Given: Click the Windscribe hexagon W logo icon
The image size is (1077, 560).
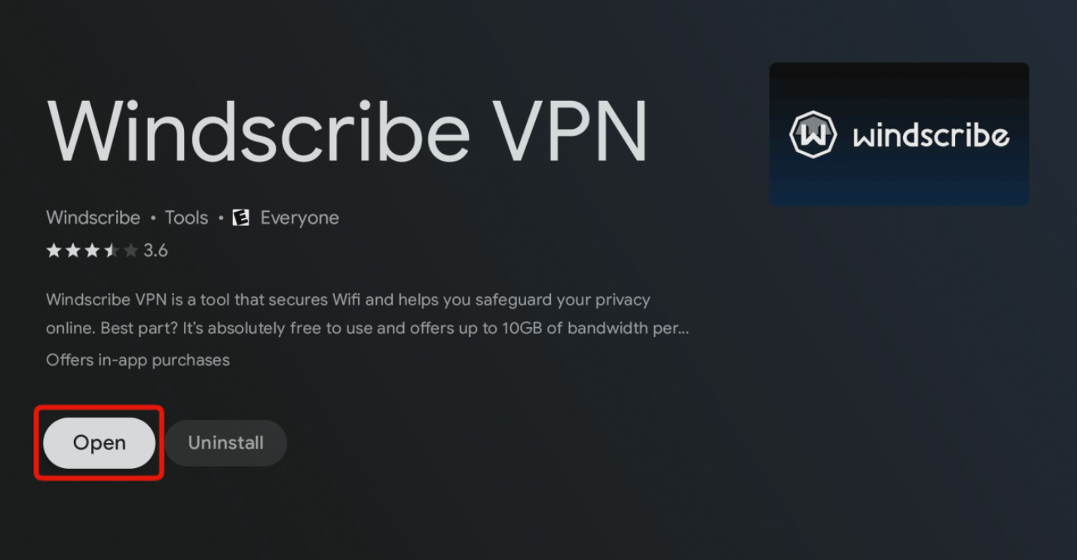Looking at the screenshot, I should tap(813, 135).
